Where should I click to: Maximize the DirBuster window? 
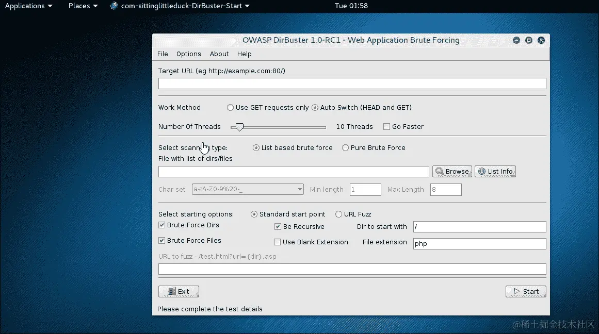(x=529, y=40)
